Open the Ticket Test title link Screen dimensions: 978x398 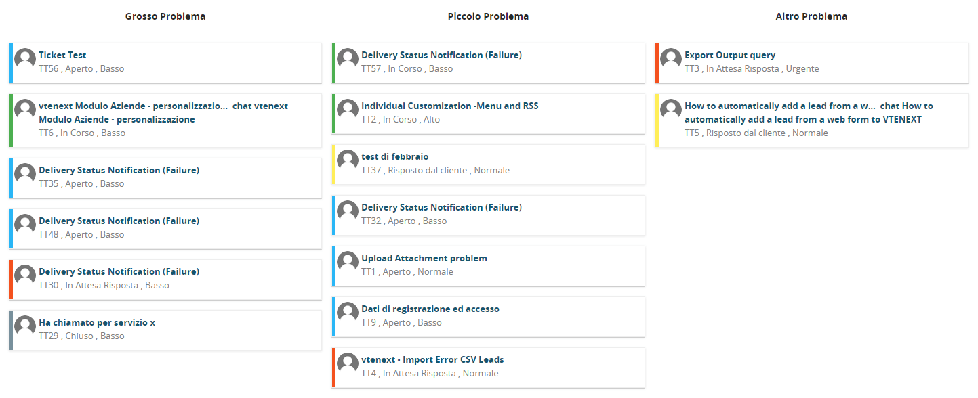click(x=62, y=56)
